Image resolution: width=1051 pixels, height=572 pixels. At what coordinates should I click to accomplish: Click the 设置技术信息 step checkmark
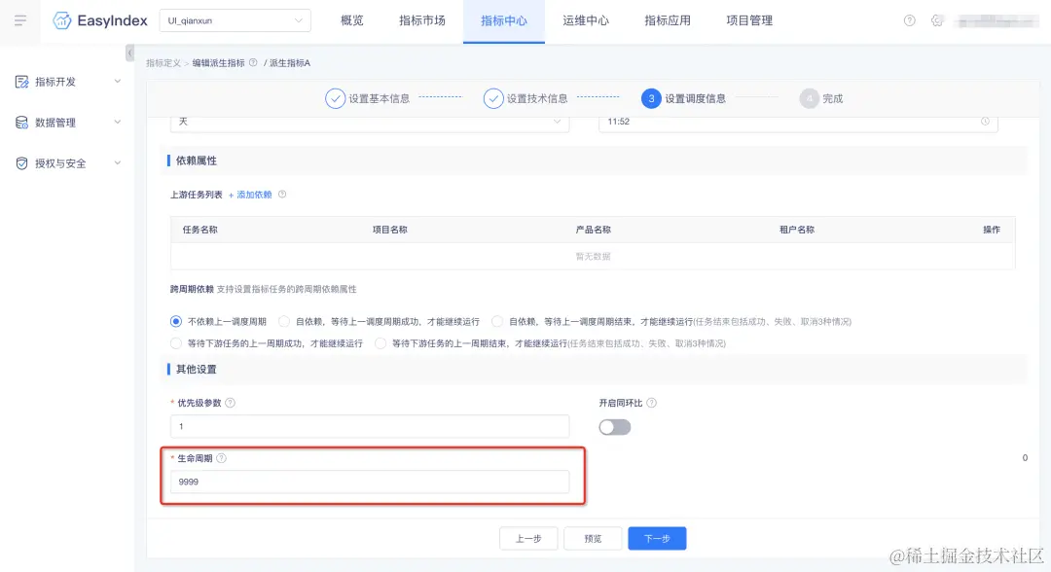(493, 98)
